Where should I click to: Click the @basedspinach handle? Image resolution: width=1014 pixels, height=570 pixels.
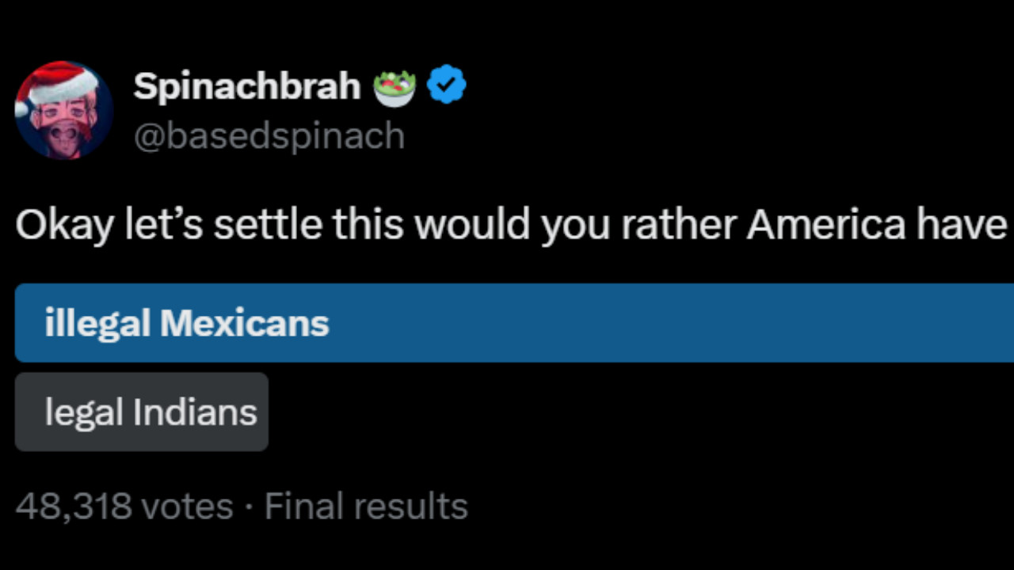click(x=269, y=135)
